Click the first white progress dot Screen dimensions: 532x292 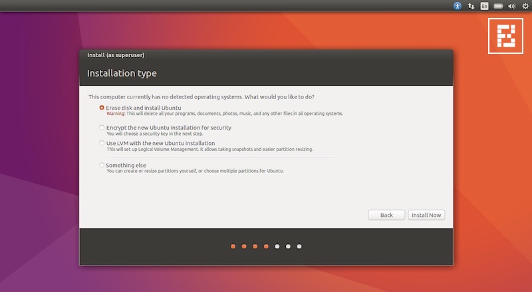click(x=277, y=246)
